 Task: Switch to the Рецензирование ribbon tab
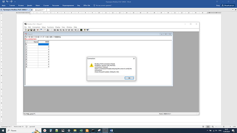[68, 5]
